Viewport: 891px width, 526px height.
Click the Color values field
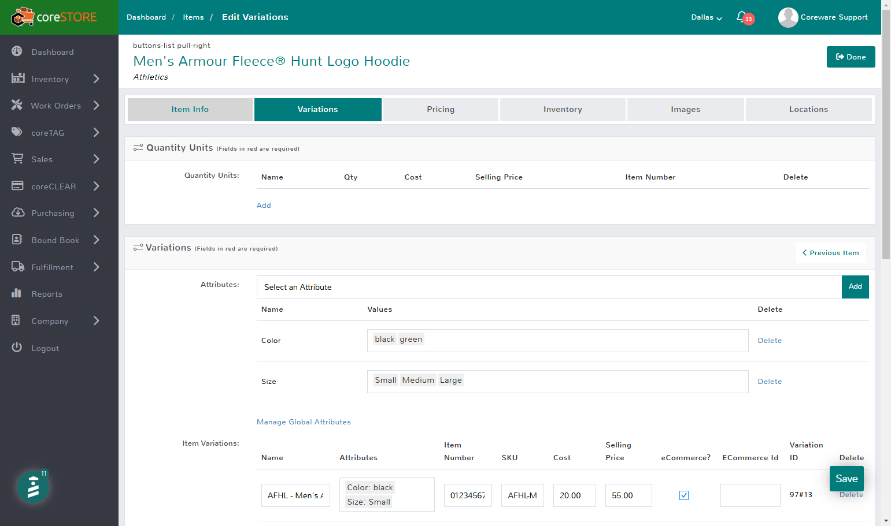click(x=557, y=341)
